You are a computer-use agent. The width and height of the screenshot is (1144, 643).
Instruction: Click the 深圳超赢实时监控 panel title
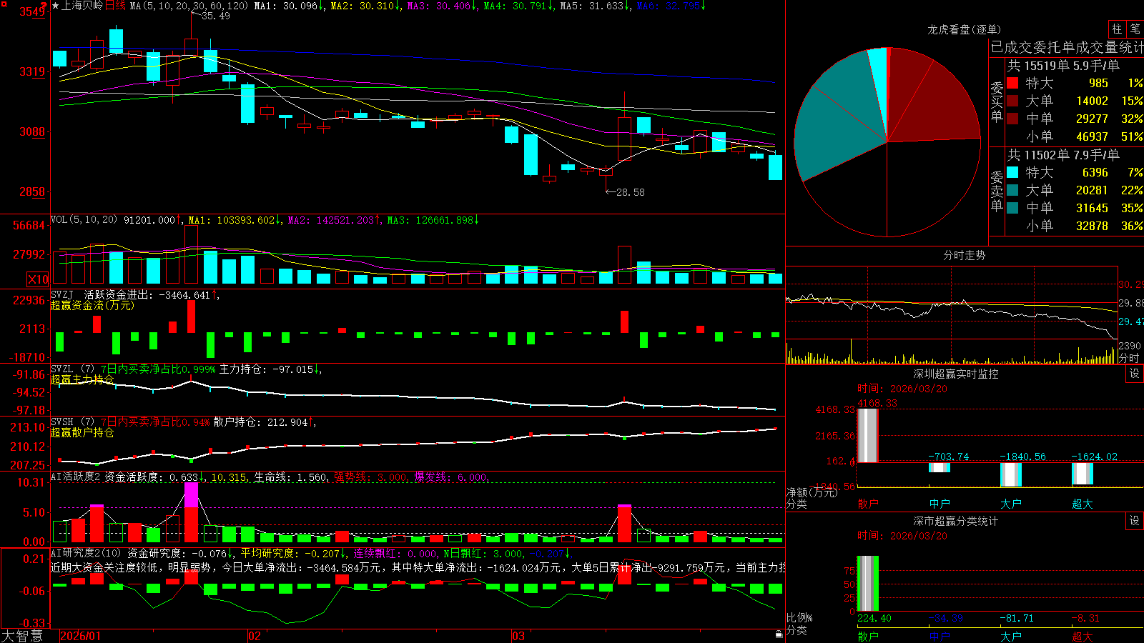(955, 374)
